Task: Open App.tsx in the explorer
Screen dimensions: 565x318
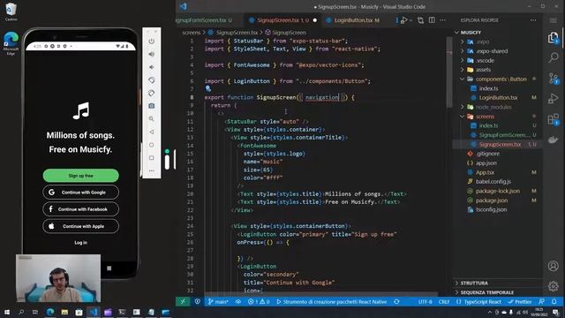Action: point(498,172)
